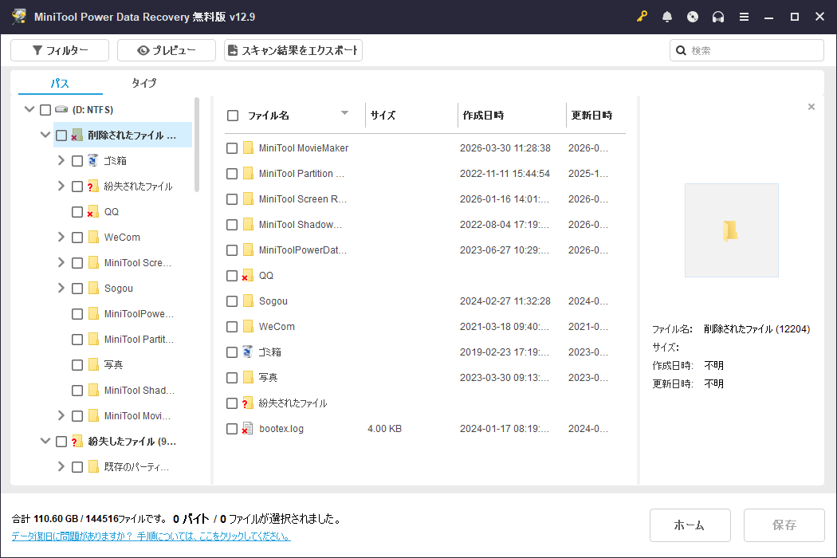Viewport: 837px width, 558px height.
Task: Select the MiniTool Screen R... row
Action: tap(425, 199)
